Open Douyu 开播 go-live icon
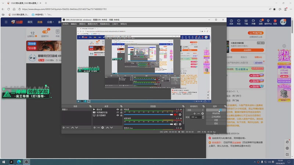 pyautogui.click(x=253, y=22)
